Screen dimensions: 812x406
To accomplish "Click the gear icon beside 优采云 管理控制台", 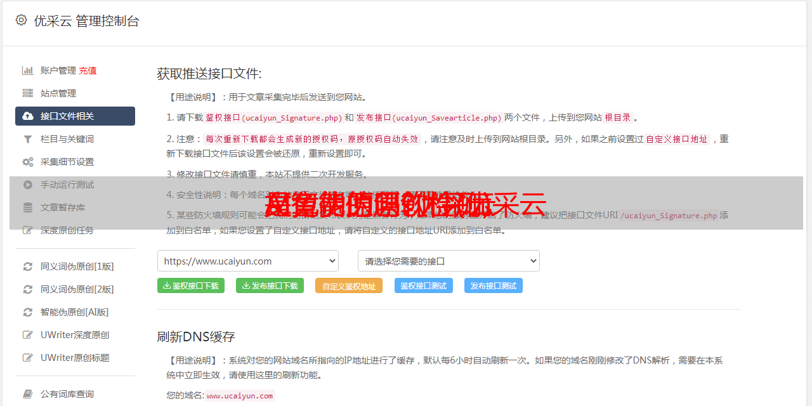I will coord(21,20).
